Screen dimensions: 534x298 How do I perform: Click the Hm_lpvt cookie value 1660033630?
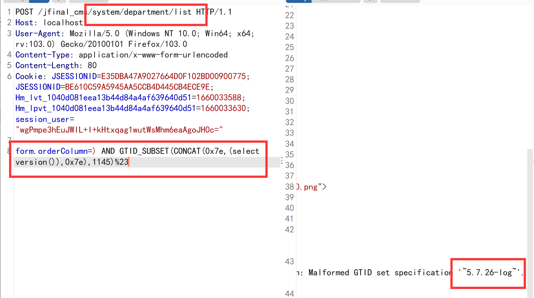(223, 108)
